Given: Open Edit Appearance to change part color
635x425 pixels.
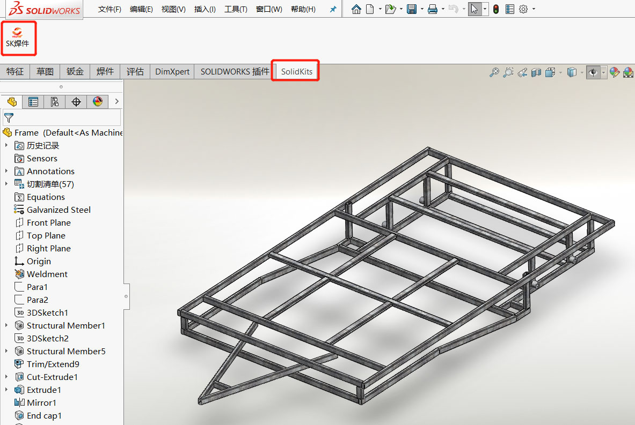Looking at the screenshot, I should click(x=614, y=72).
